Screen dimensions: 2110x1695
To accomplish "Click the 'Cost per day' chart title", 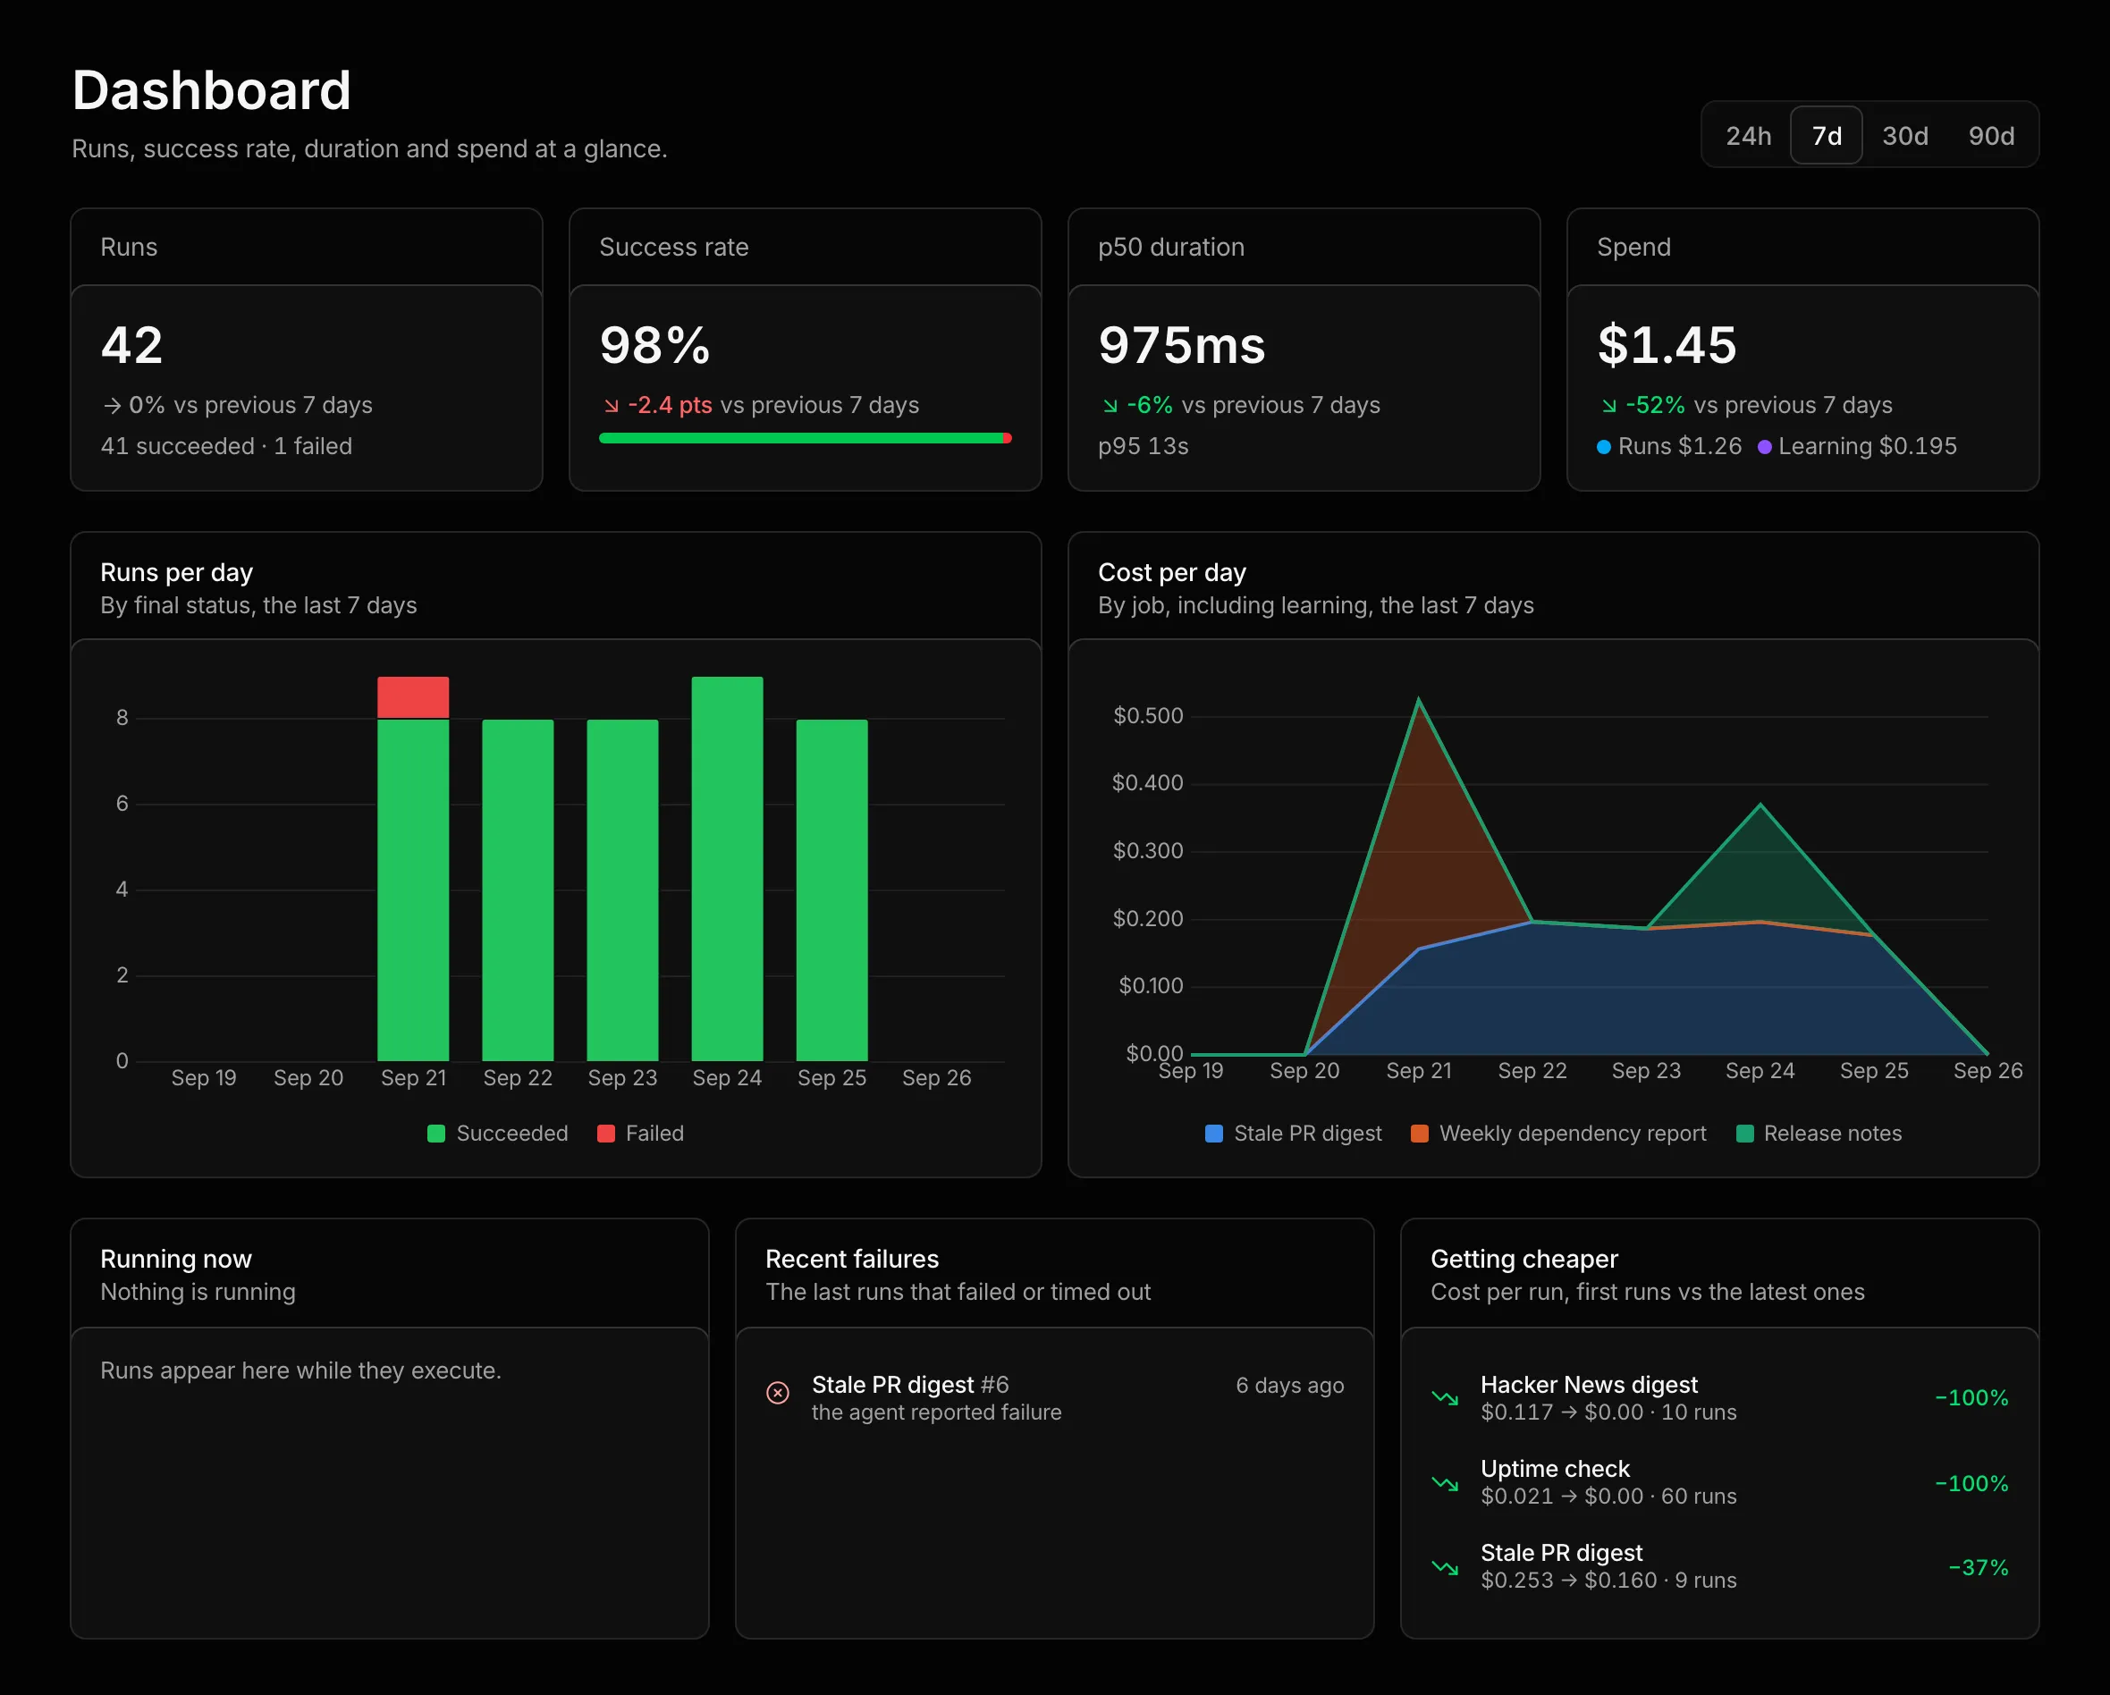I will click(1171, 572).
